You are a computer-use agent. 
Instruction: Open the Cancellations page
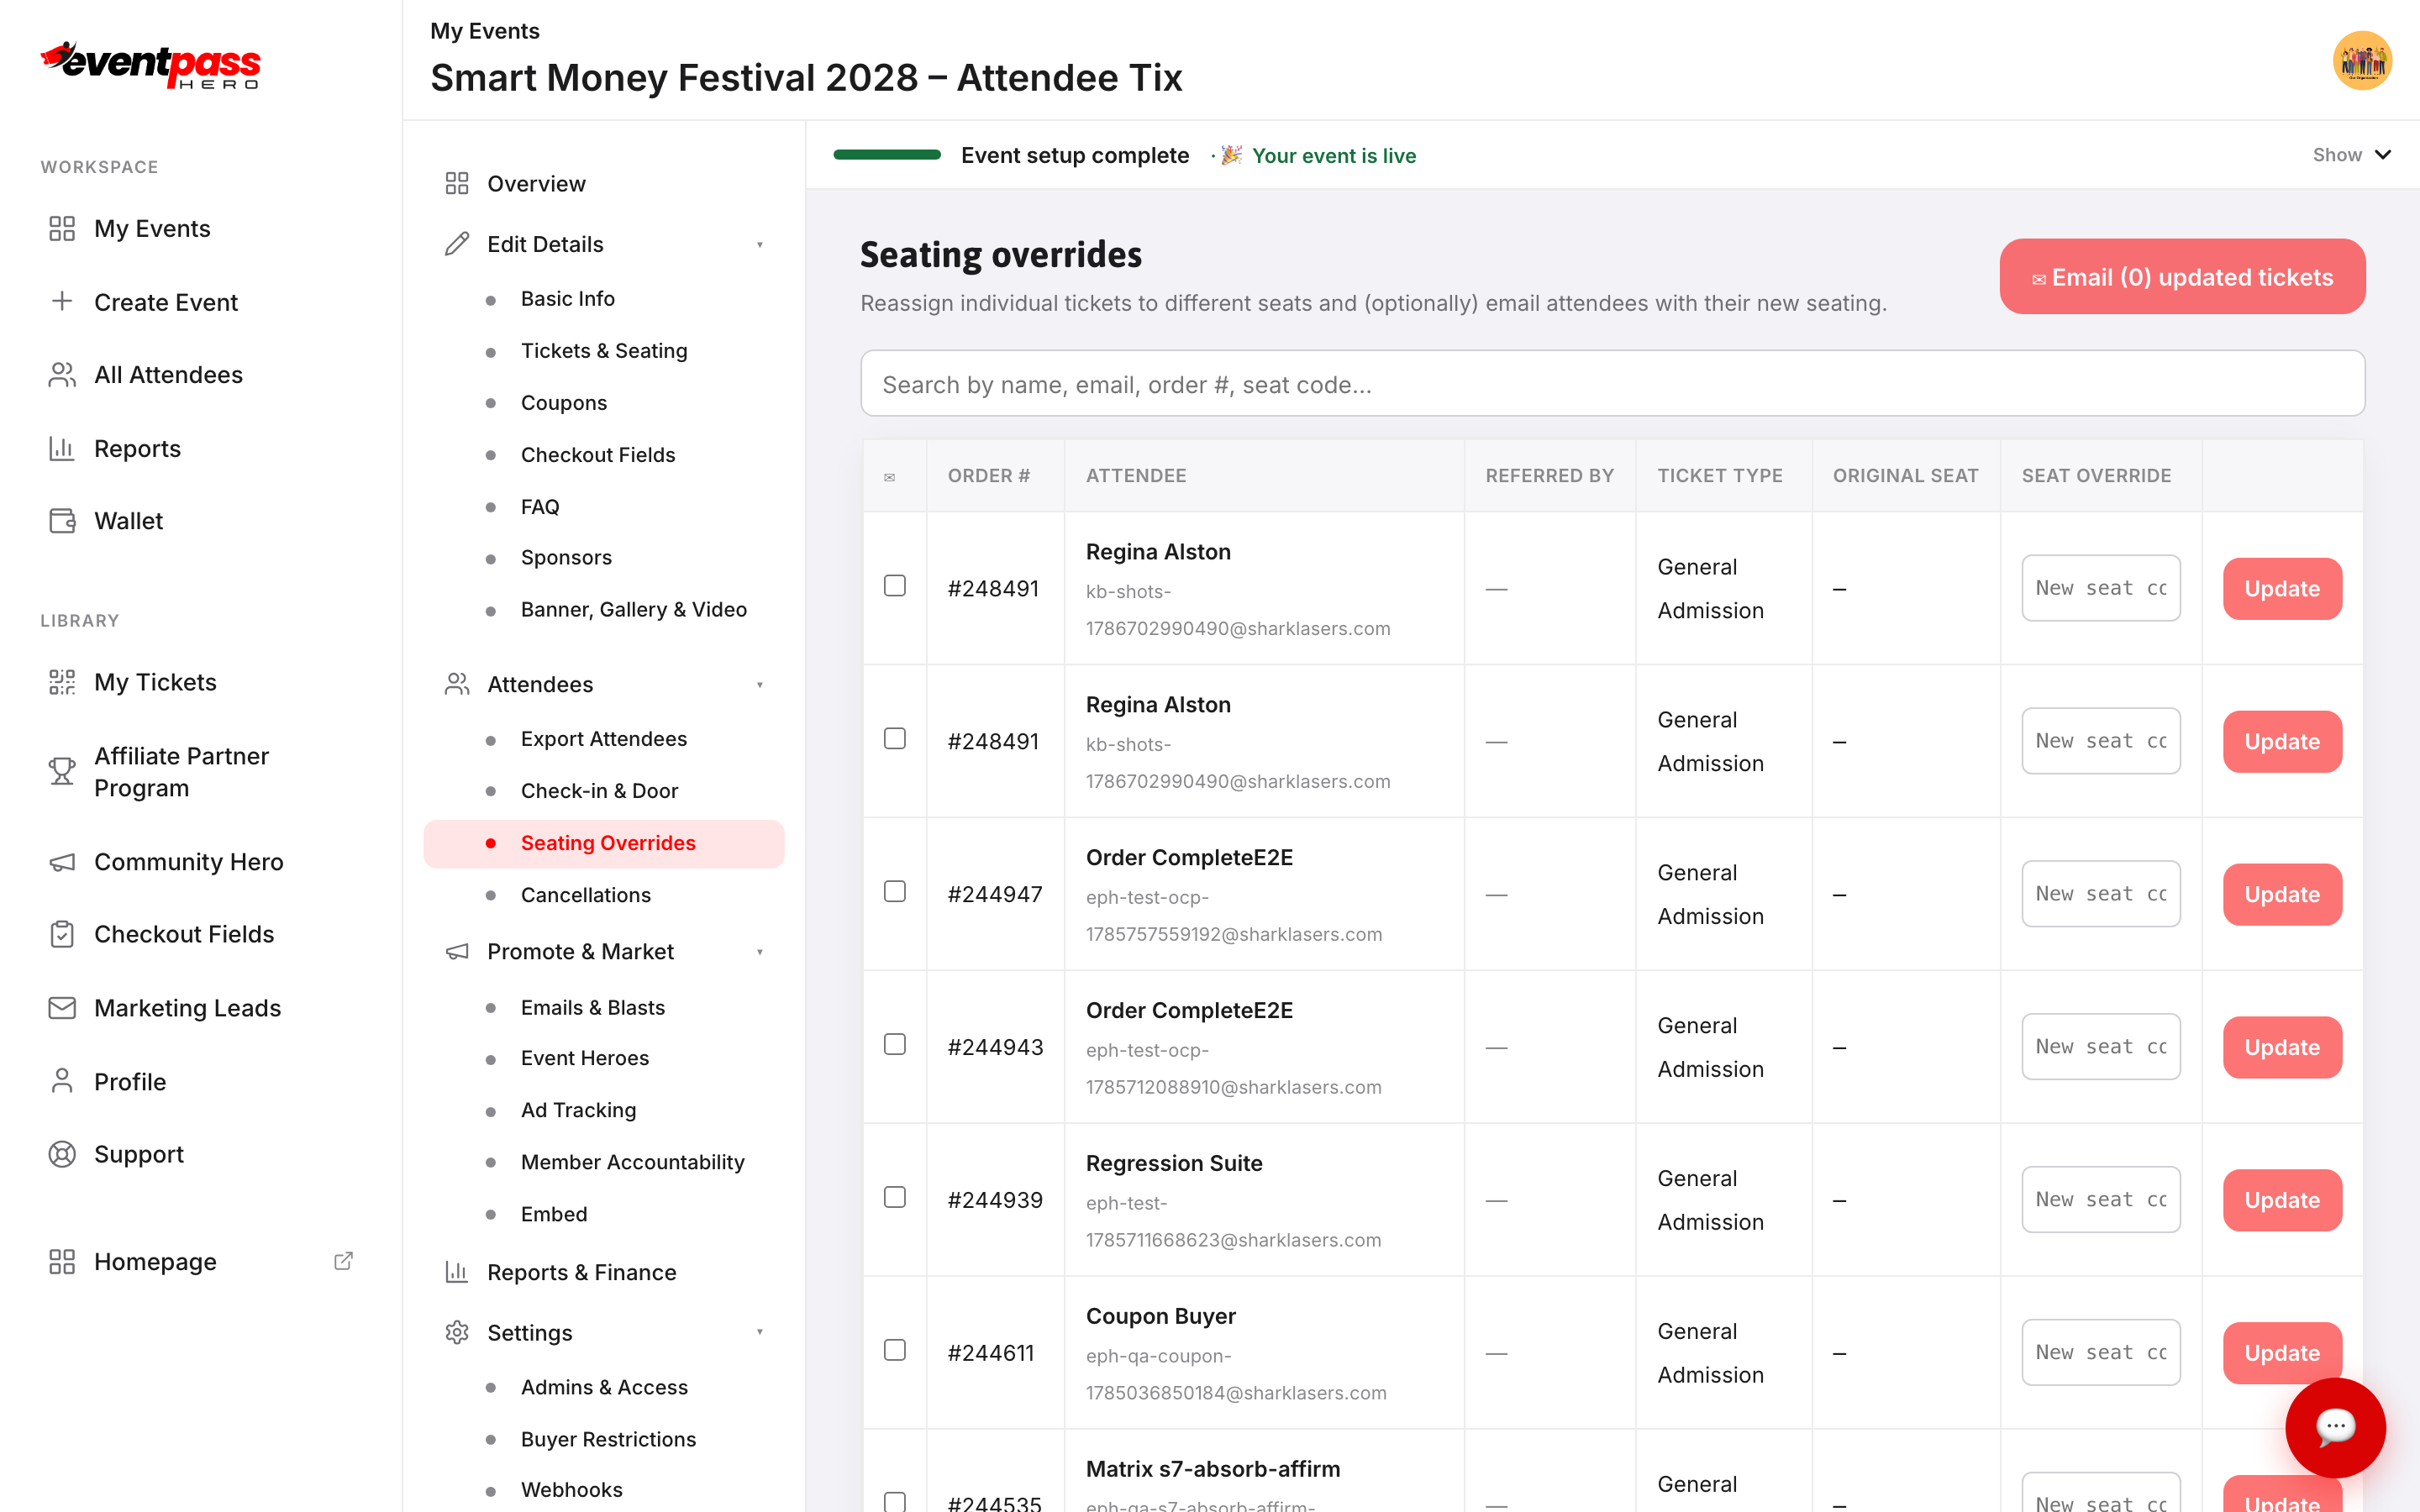[x=604, y=895]
